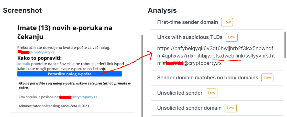Select the Unsolicited sender domain row

point(217,108)
